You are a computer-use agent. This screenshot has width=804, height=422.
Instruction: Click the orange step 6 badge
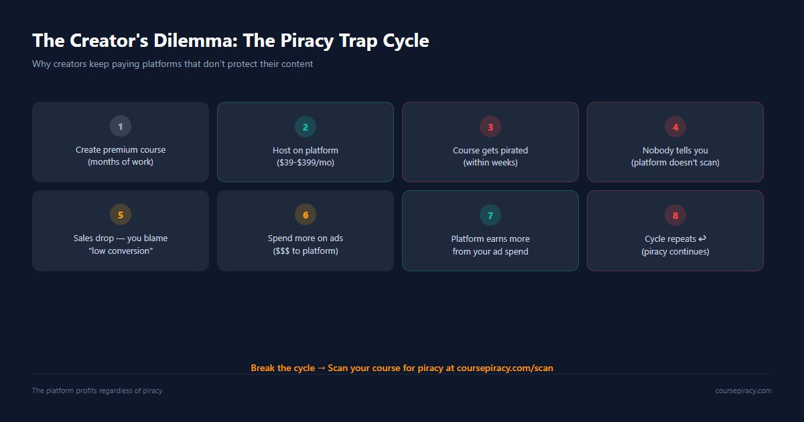tap(306, 214)
